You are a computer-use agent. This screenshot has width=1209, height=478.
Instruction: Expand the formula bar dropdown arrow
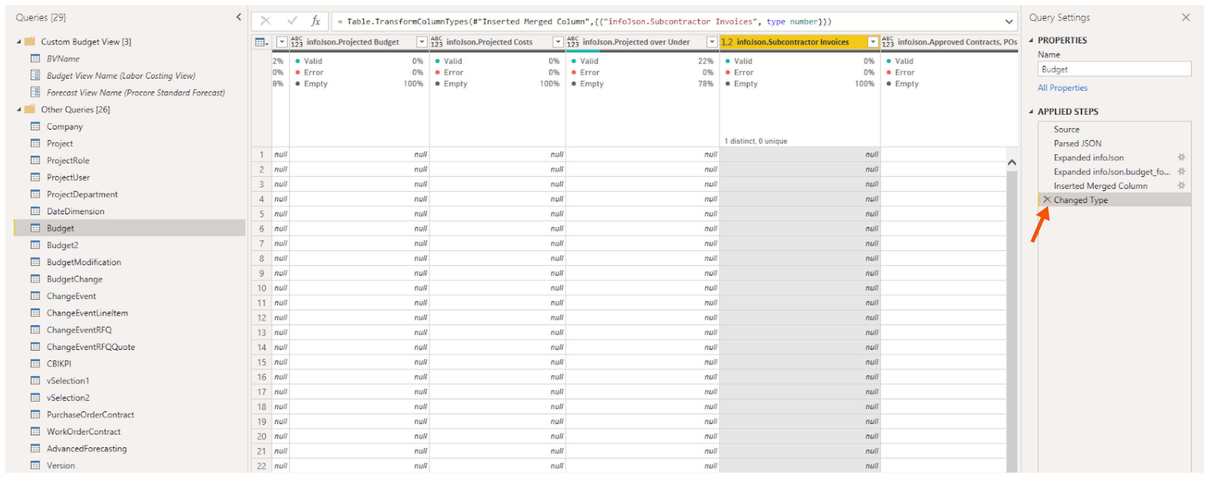(x=1009, y=22)
